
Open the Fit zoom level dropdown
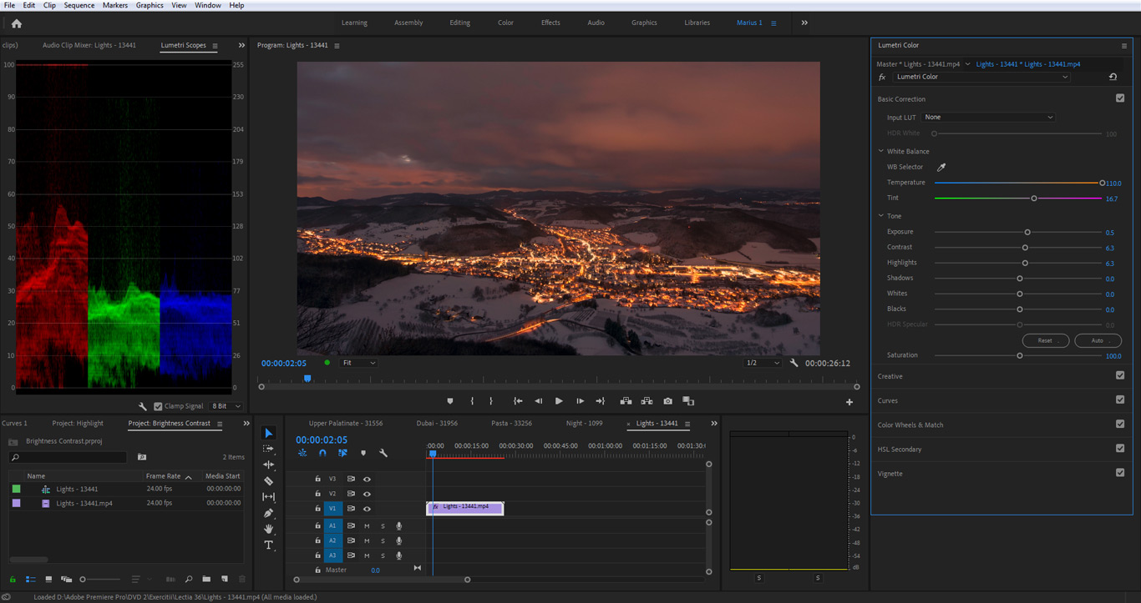pos(358,363)
